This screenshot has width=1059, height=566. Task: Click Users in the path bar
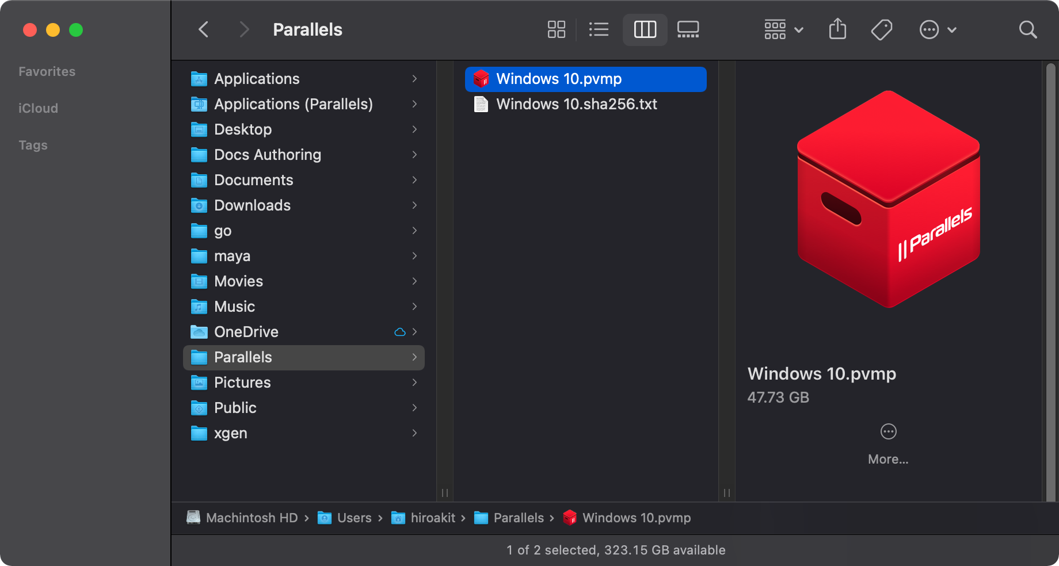point(354,518)
